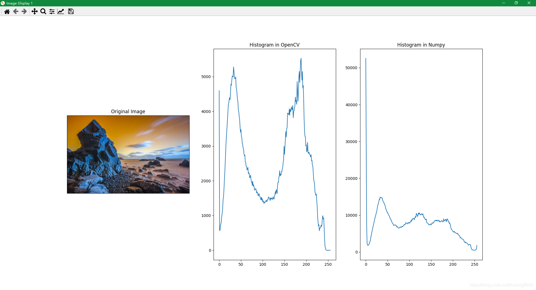
Task: Reset the plot view using the Home icon
Action: coord(7,11)
